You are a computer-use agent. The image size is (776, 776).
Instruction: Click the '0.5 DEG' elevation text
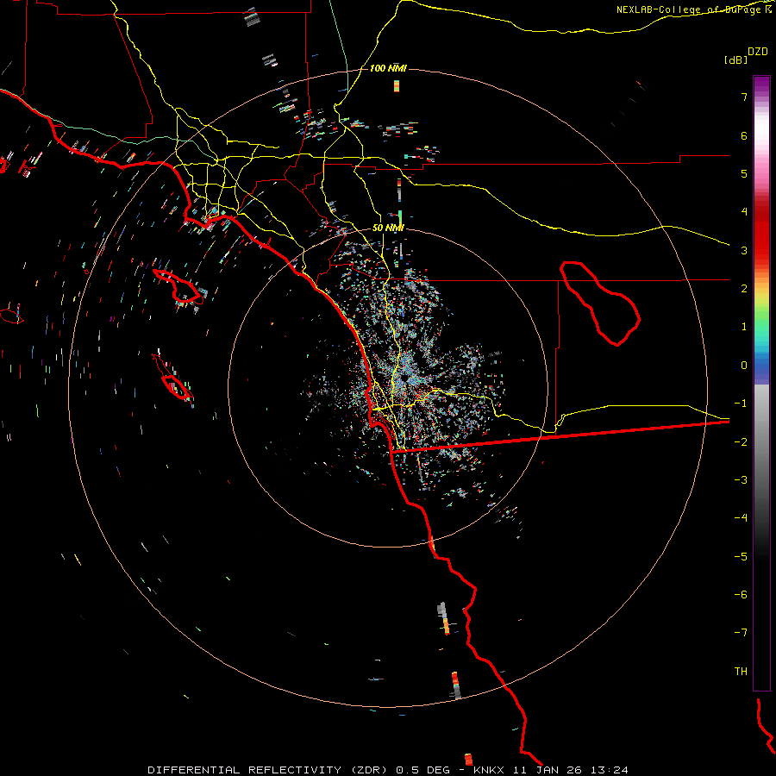coord(423,770)
